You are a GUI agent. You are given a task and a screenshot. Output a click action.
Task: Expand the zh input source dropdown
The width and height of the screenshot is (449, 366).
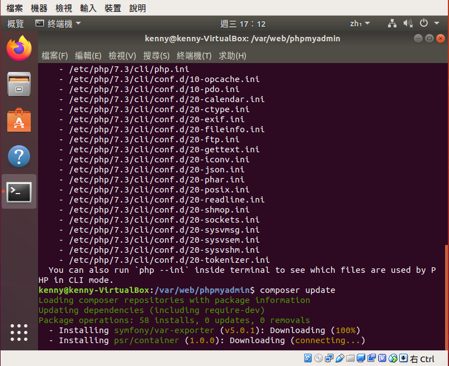360,23
